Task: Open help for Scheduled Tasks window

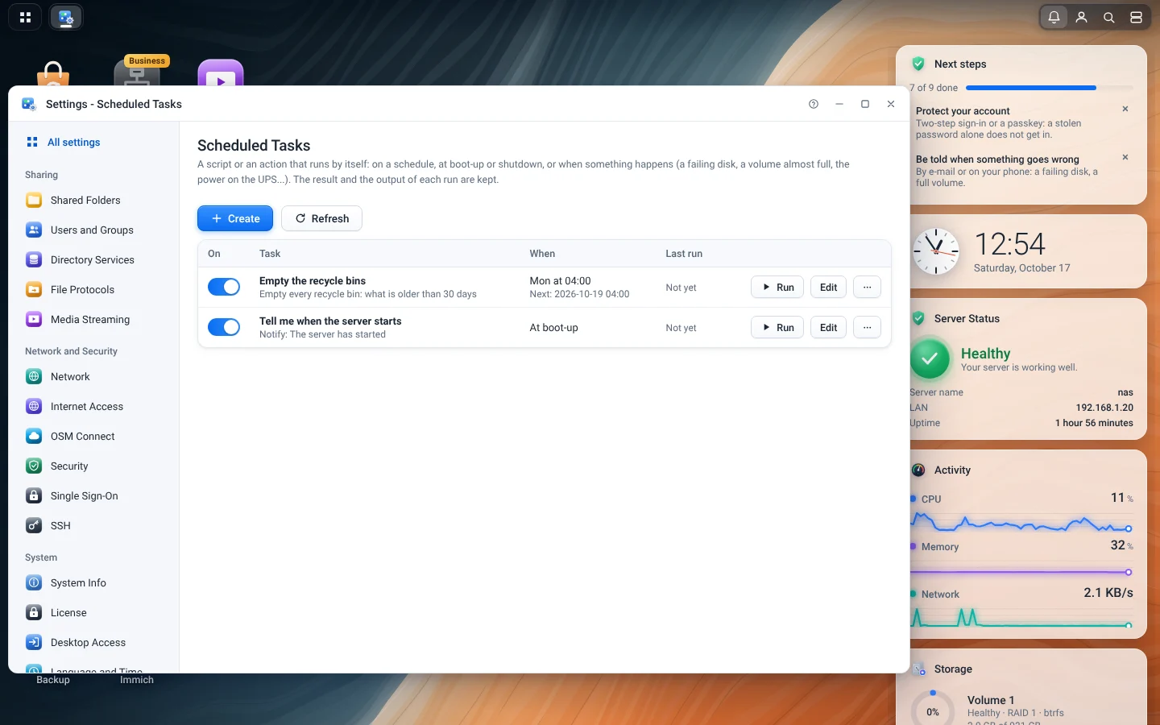Action: pos(814,104)
